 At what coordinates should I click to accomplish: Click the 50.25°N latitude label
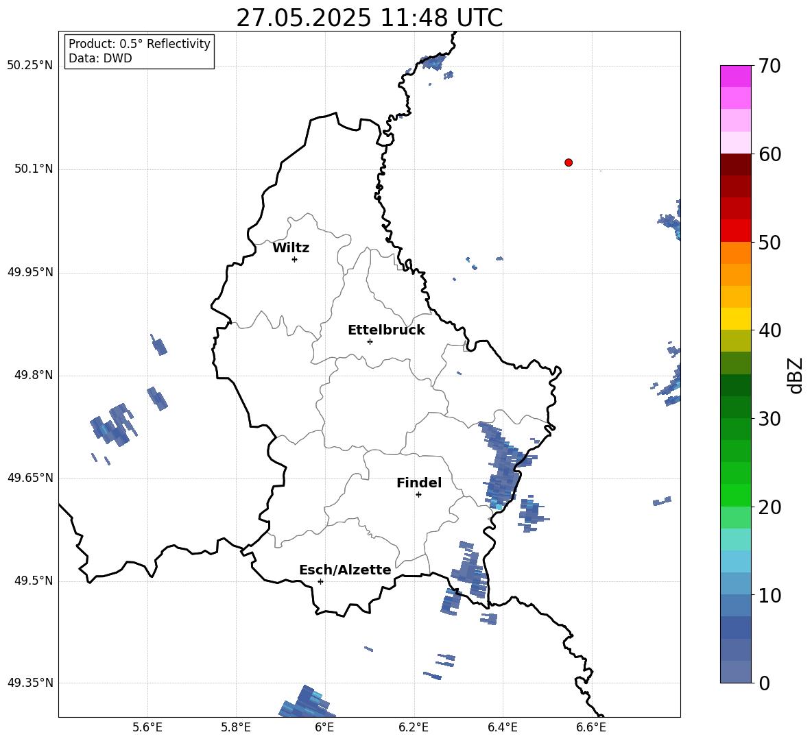coord(30,66)
